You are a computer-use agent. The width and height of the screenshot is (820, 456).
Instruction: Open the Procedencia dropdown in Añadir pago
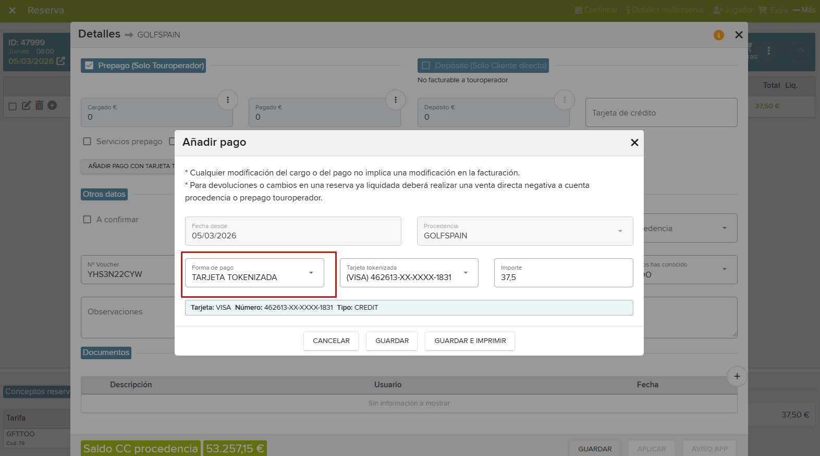pyautogui.click(x=525, y=231)
